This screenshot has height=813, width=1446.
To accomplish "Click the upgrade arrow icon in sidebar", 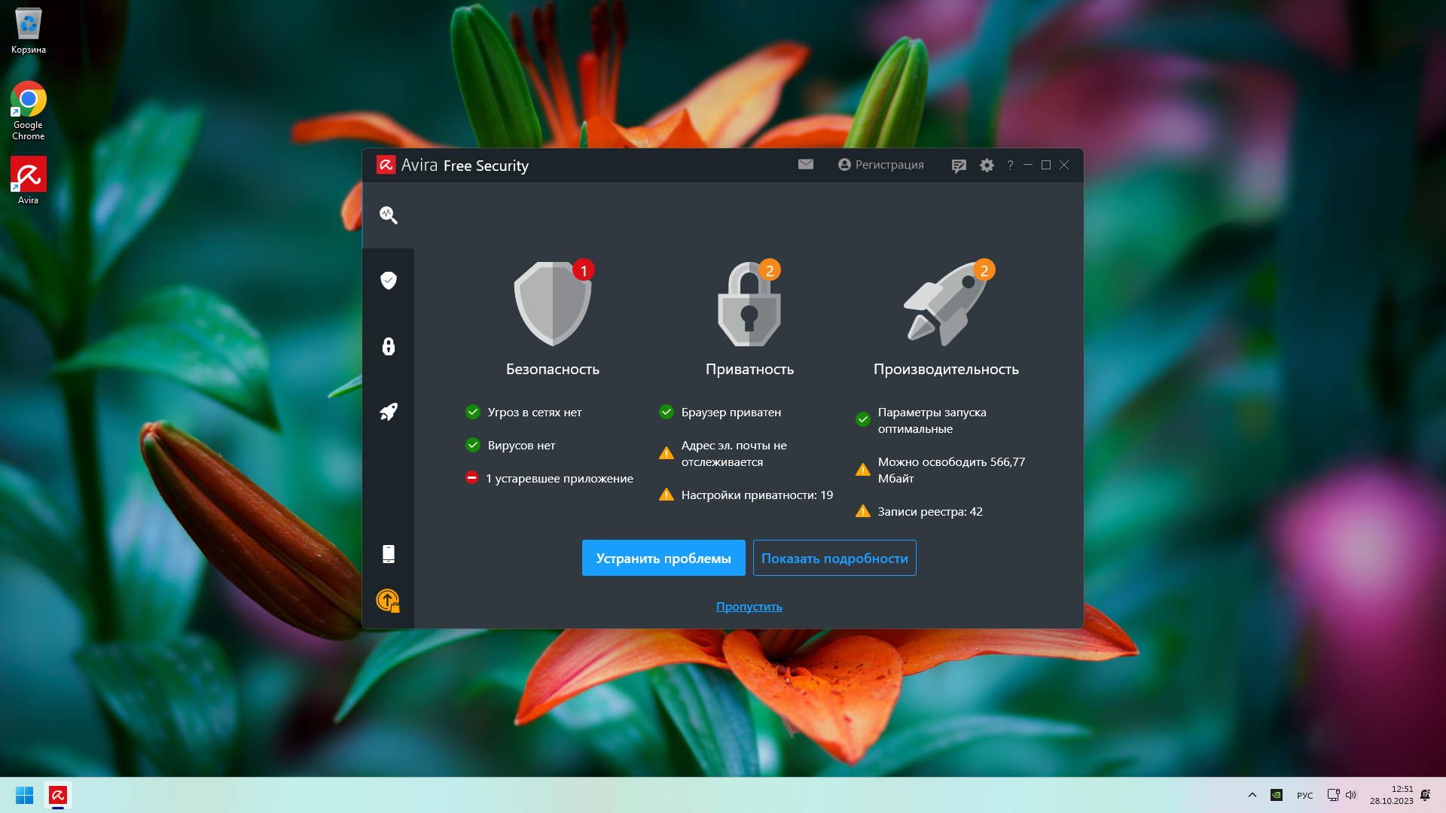I will pyautogui.click(x=388, y=600).
